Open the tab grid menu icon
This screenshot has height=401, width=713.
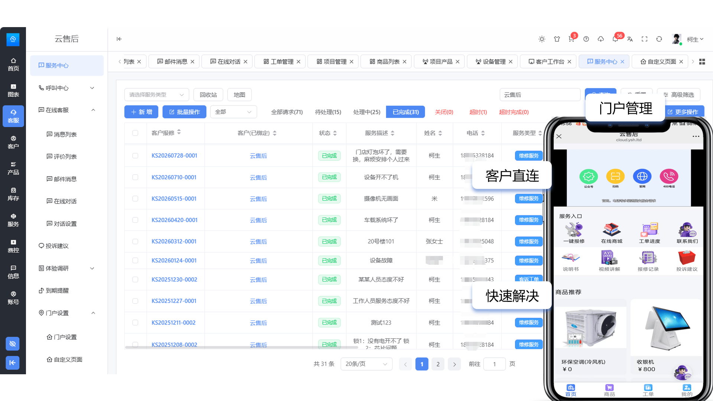(x=702, y=62)
